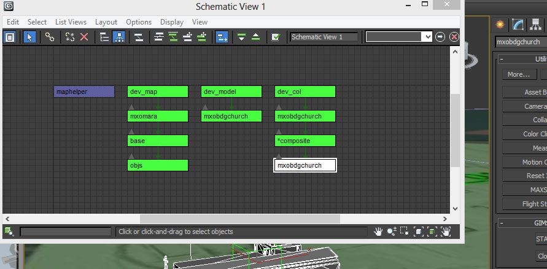Click Expand Selected down-arrow icon
Image resolution: width=547 pixels, height=269 pixels.
coord(241,37)
